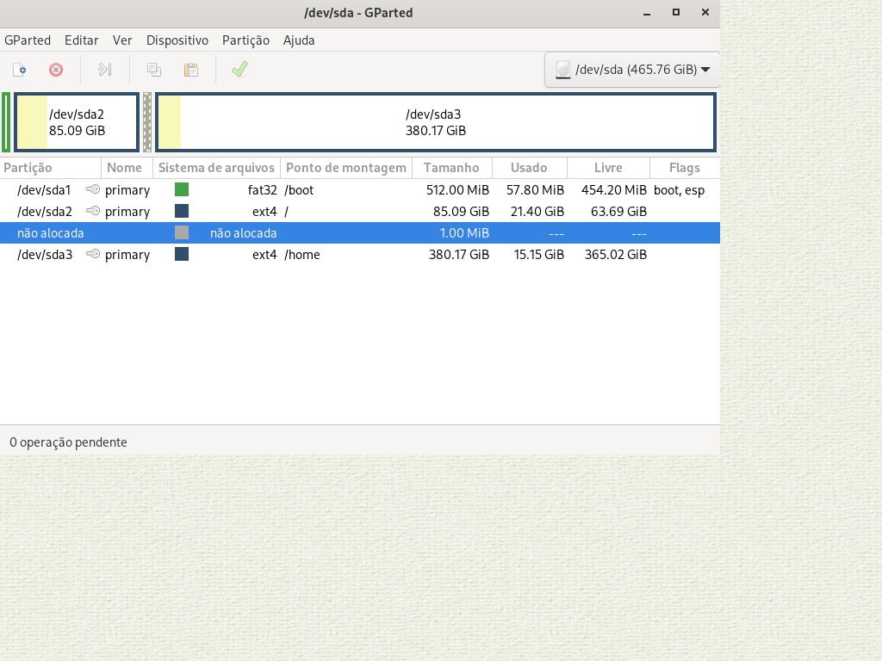This screenshot has height=661, width=882.
Task: Click the /home mount point cell
Action: [302, 255]
